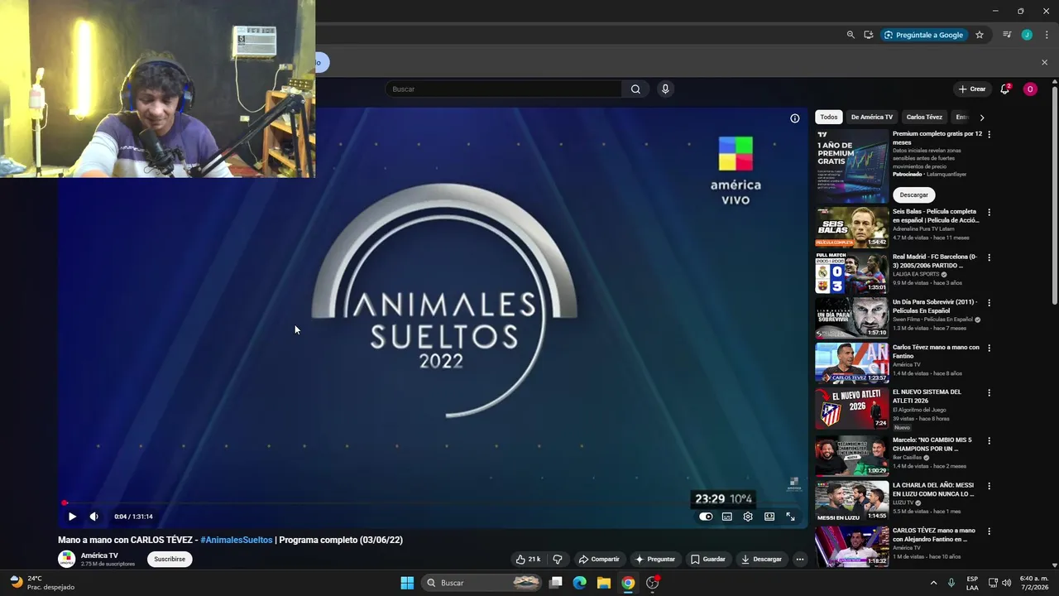Select the Todos filter chip
1059x596 pixels.
coord(829,117)
